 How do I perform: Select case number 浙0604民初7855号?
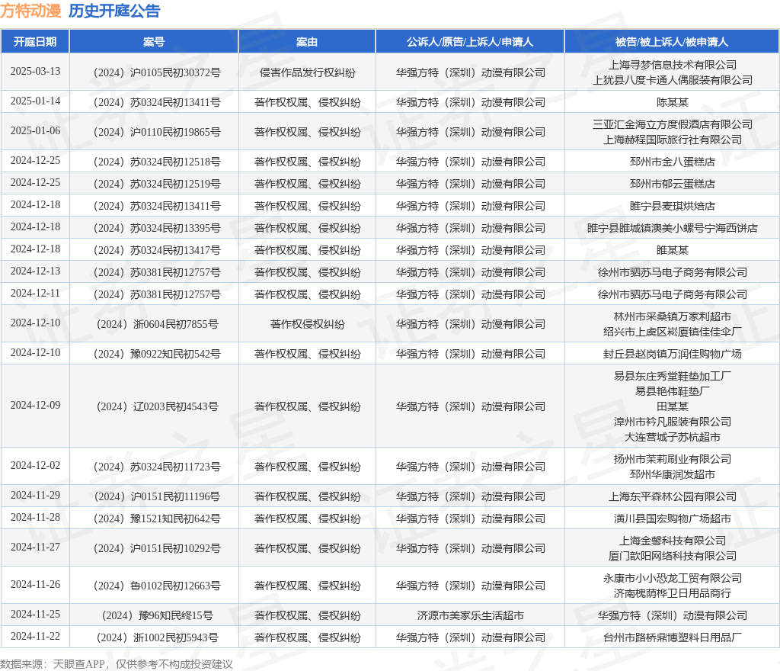coord(157,325)
